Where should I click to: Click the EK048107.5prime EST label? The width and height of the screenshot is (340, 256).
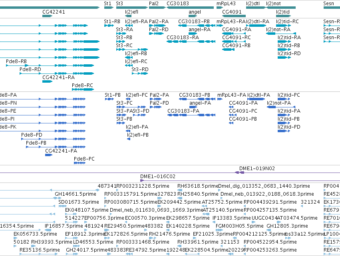(87, 210)
